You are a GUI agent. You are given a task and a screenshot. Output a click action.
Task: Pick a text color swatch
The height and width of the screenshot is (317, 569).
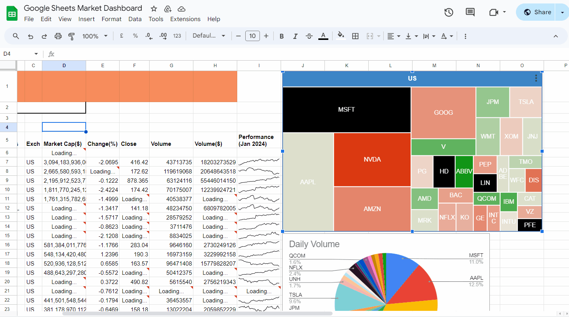coord(323,36)
